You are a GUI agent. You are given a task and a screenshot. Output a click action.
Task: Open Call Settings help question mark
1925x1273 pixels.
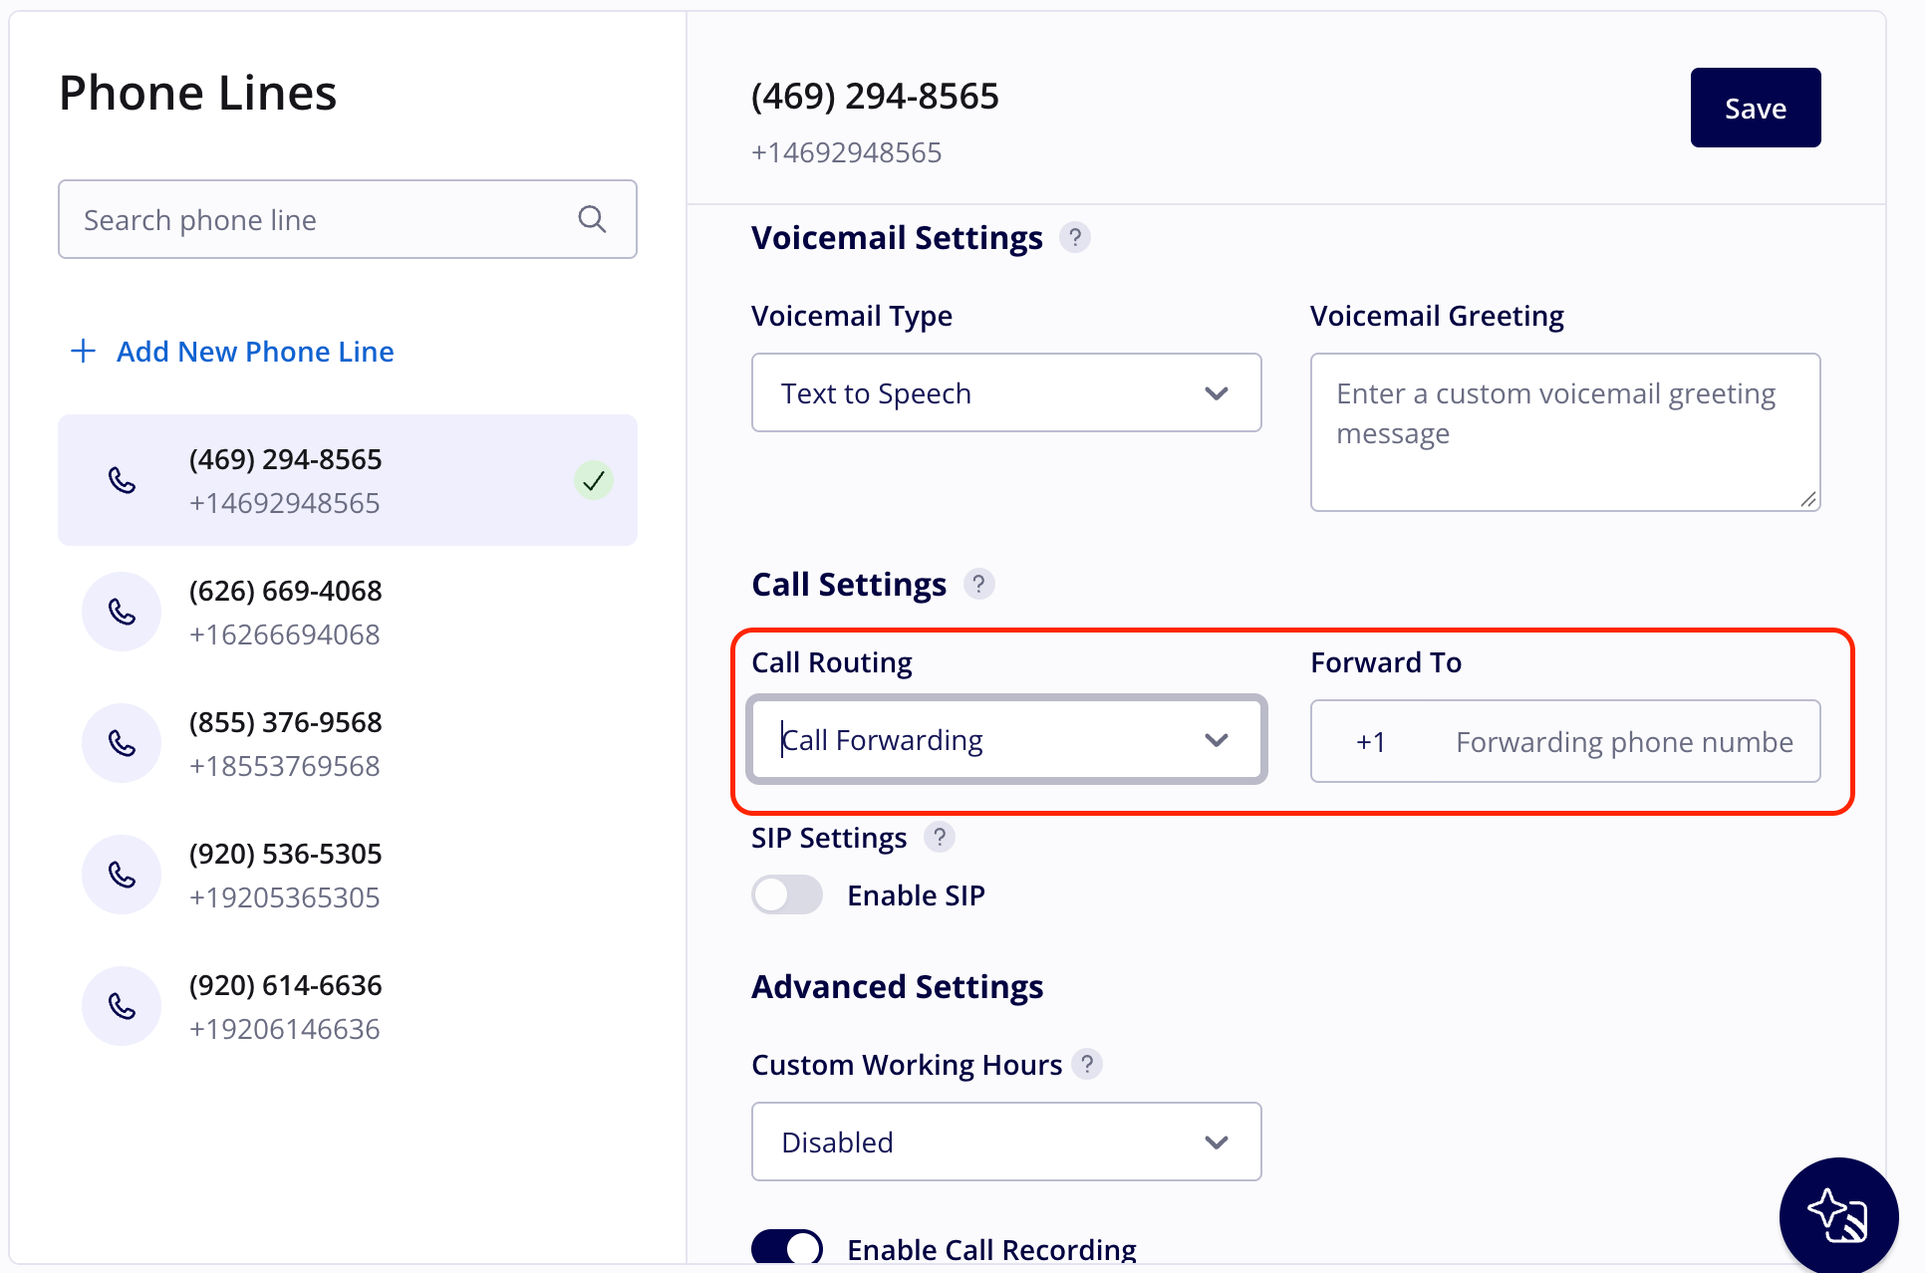[978, 584]
